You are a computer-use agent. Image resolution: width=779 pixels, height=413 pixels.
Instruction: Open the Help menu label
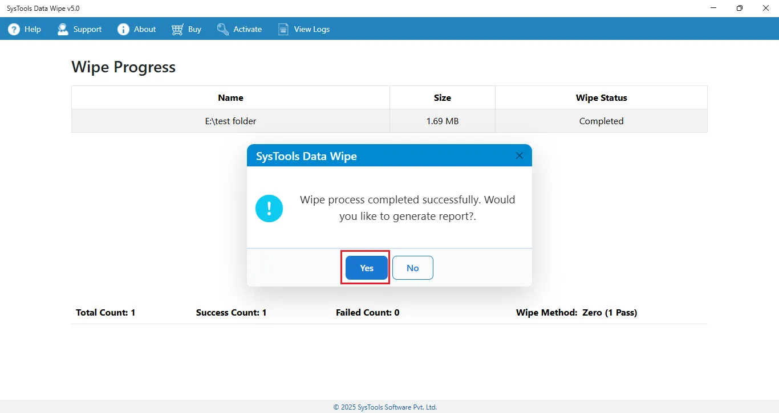33,29
